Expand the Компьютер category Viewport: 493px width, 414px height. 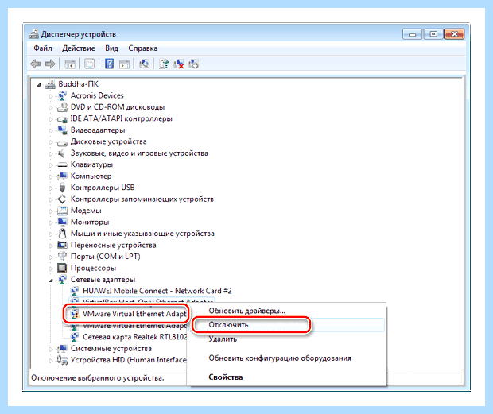coord(51,176)
